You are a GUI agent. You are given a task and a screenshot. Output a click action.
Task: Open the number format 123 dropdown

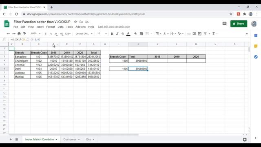[68, 34]
